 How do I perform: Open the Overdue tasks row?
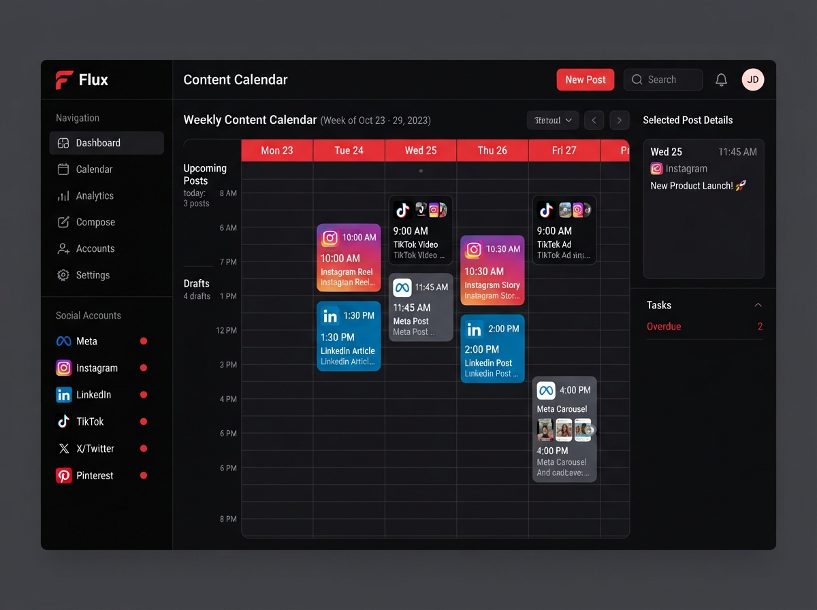coord(705,327)
